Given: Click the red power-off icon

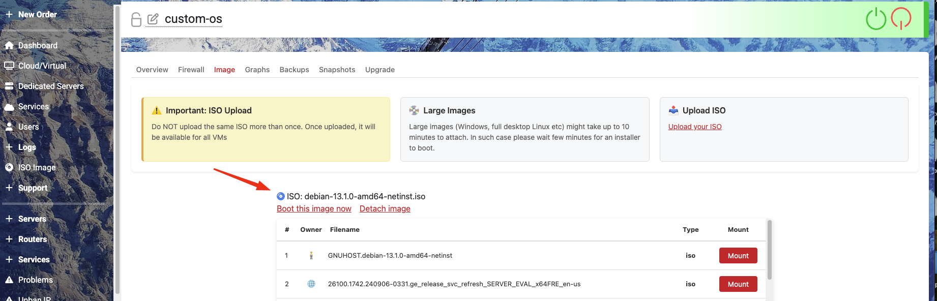Looking at the screenshot, I should [x=901, y=19].
